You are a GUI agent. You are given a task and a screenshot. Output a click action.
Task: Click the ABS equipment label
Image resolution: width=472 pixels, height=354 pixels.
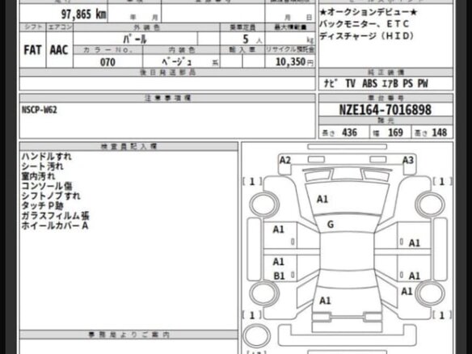coord(369,83)
